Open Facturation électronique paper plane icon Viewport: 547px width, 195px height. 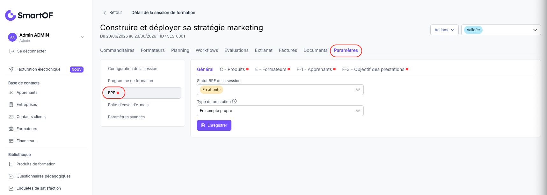click(11, 69)
